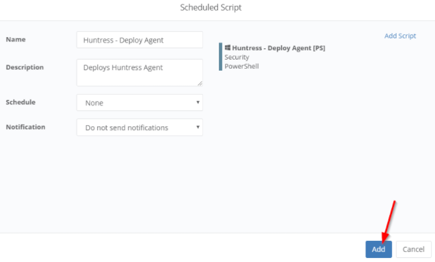This screenshot has height=262, width=435.
Task: Click the blue Add button
Action: 378,249
